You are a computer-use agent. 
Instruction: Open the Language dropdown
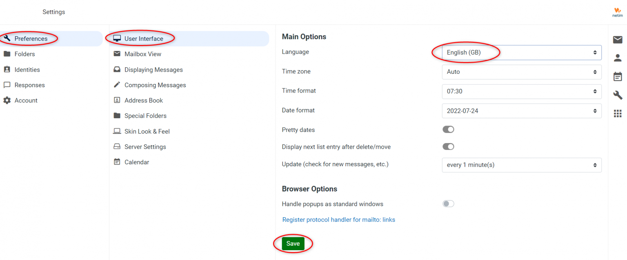click(521, 52)
